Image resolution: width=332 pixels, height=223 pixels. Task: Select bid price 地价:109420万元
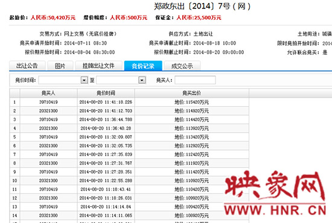(191, 207)
